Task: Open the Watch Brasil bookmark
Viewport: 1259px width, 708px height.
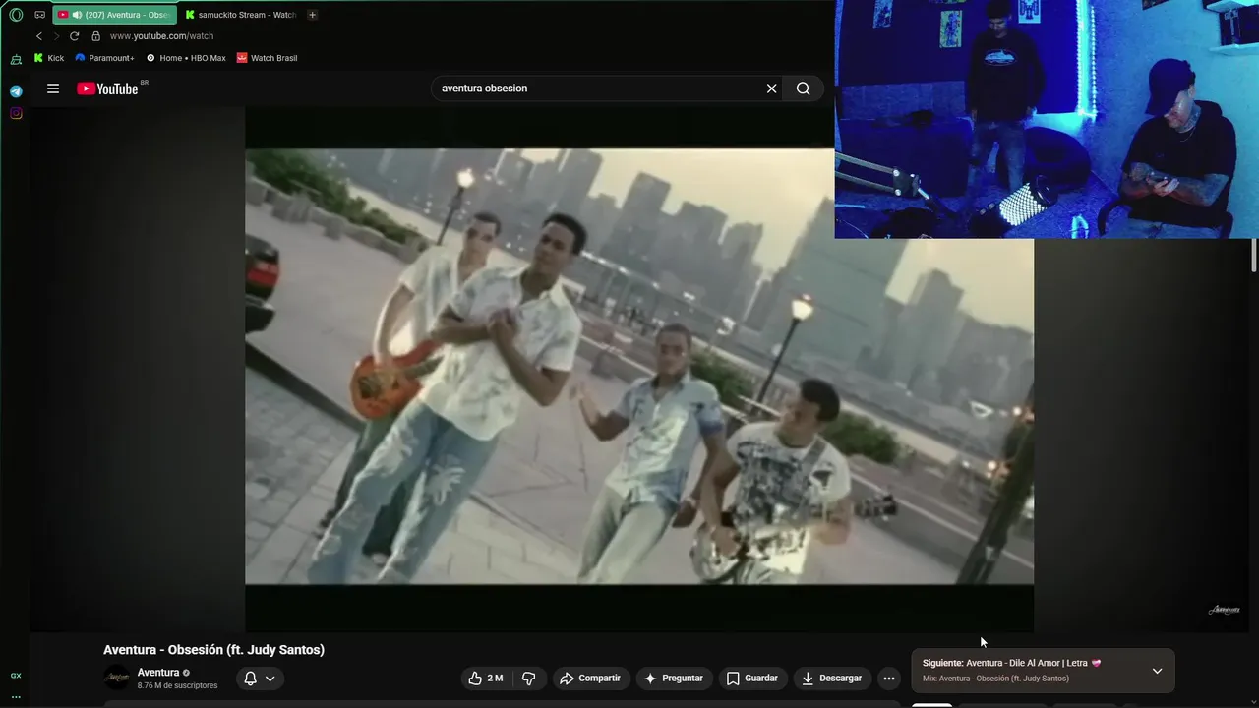Action: (268, 58)
